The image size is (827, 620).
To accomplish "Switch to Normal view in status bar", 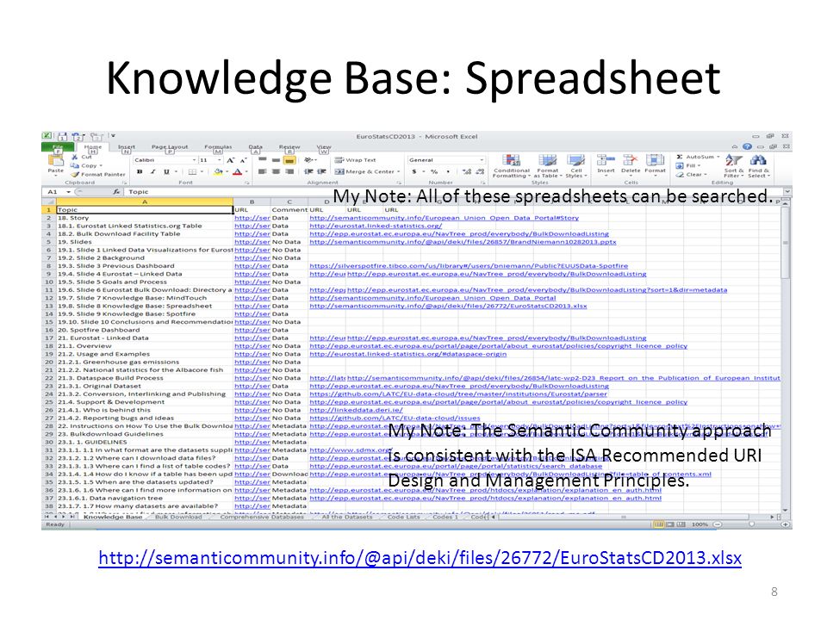I will (x=658, y=524).
